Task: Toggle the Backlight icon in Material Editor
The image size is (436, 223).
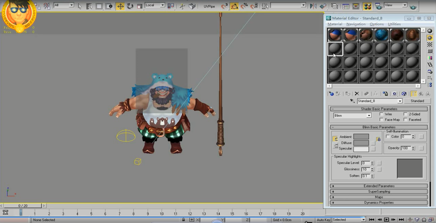Action: pyautogui.click(x=430, y=38)
